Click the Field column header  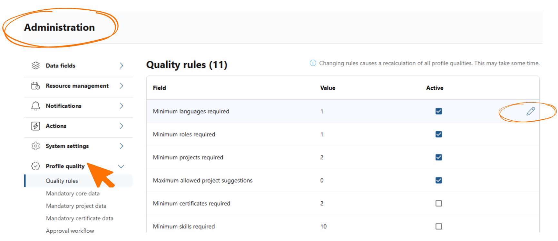pos(159,88)
